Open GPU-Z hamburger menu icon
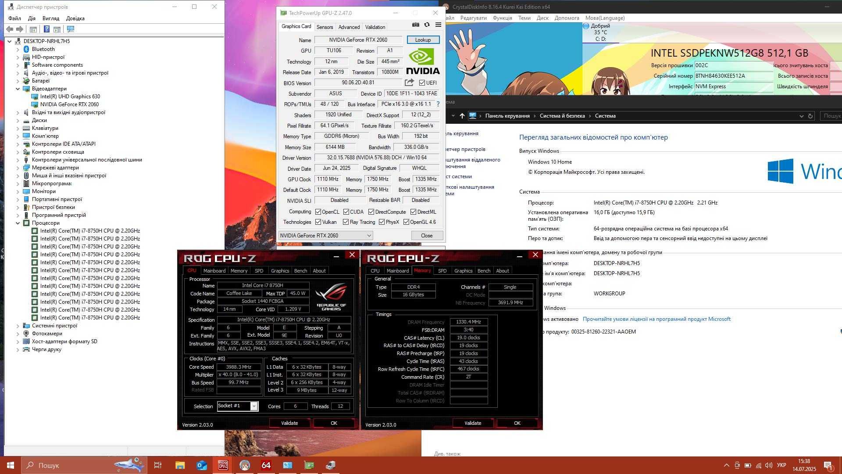This screenshot has height=474, width=842. click(x=438, y=25)
